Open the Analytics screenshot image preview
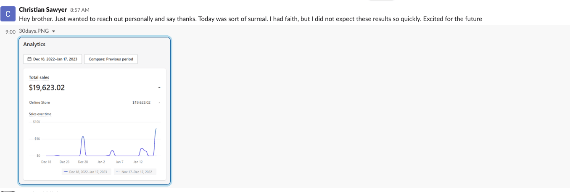Screen dimensions: 570x192 95,110
